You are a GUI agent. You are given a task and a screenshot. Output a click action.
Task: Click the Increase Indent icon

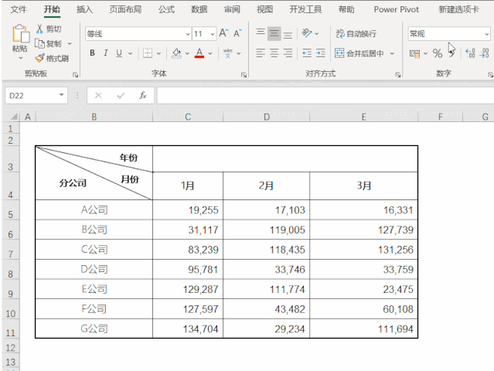pyautogui.click(x=320, y=53)
